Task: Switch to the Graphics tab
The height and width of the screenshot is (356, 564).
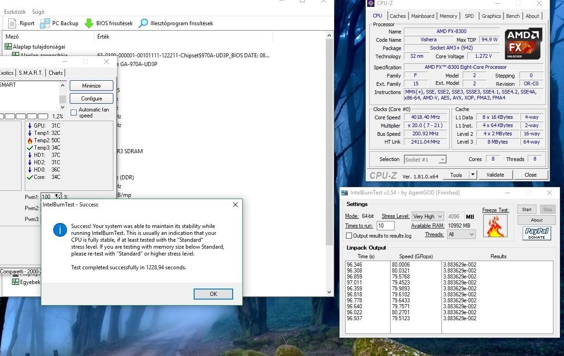Action: tap(491, 16)
